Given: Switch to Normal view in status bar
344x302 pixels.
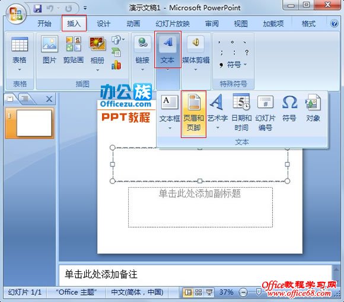Looking at the screenshot, I should point(188,293).
